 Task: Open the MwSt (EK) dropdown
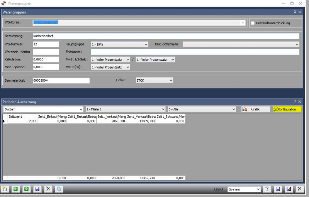click(x=110, y=67)
